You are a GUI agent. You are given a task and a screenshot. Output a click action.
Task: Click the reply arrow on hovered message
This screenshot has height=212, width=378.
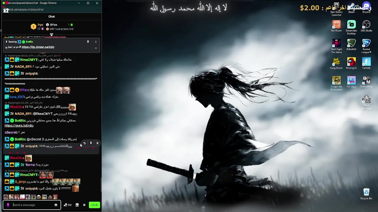click(x=84, y=143)
